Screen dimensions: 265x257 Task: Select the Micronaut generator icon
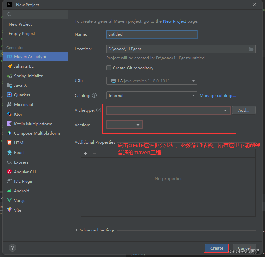(x=9, y=105)
